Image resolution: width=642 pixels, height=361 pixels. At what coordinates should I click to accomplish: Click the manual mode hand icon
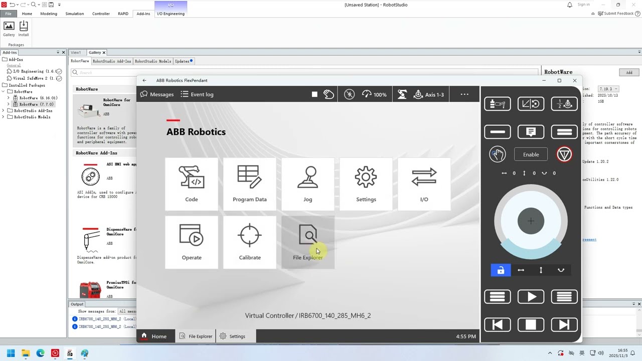[x=329, y=94]
